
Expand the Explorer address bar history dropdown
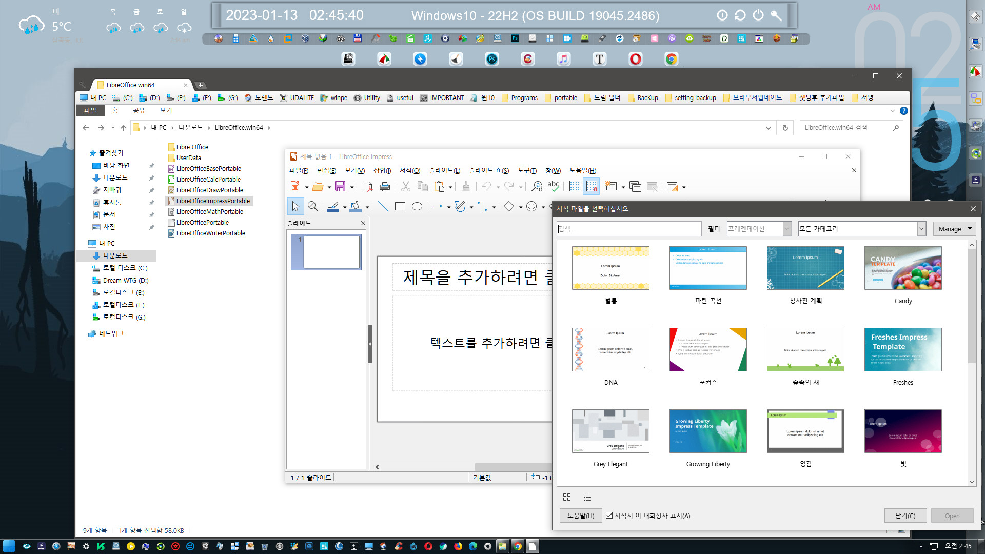tap(768, 128)
